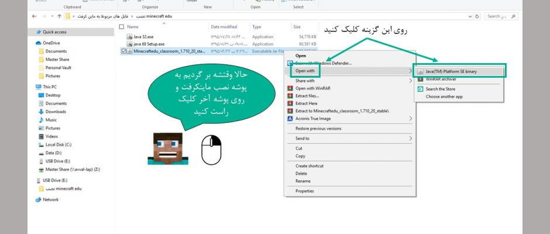Choose Properties from the context menu
This screenshot has width=550, height=234.
pos(305,191)
